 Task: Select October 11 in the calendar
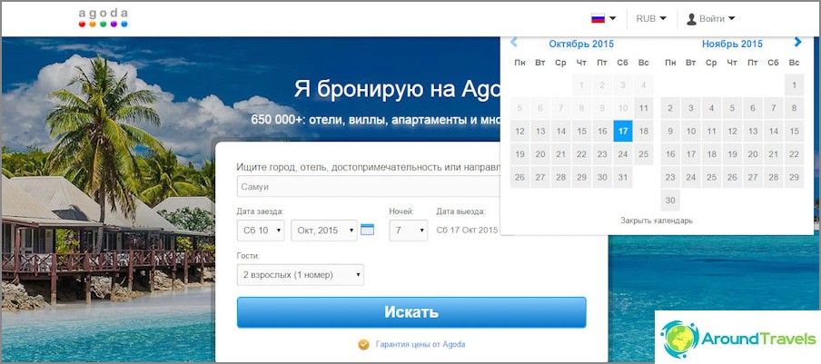(644, 108)
